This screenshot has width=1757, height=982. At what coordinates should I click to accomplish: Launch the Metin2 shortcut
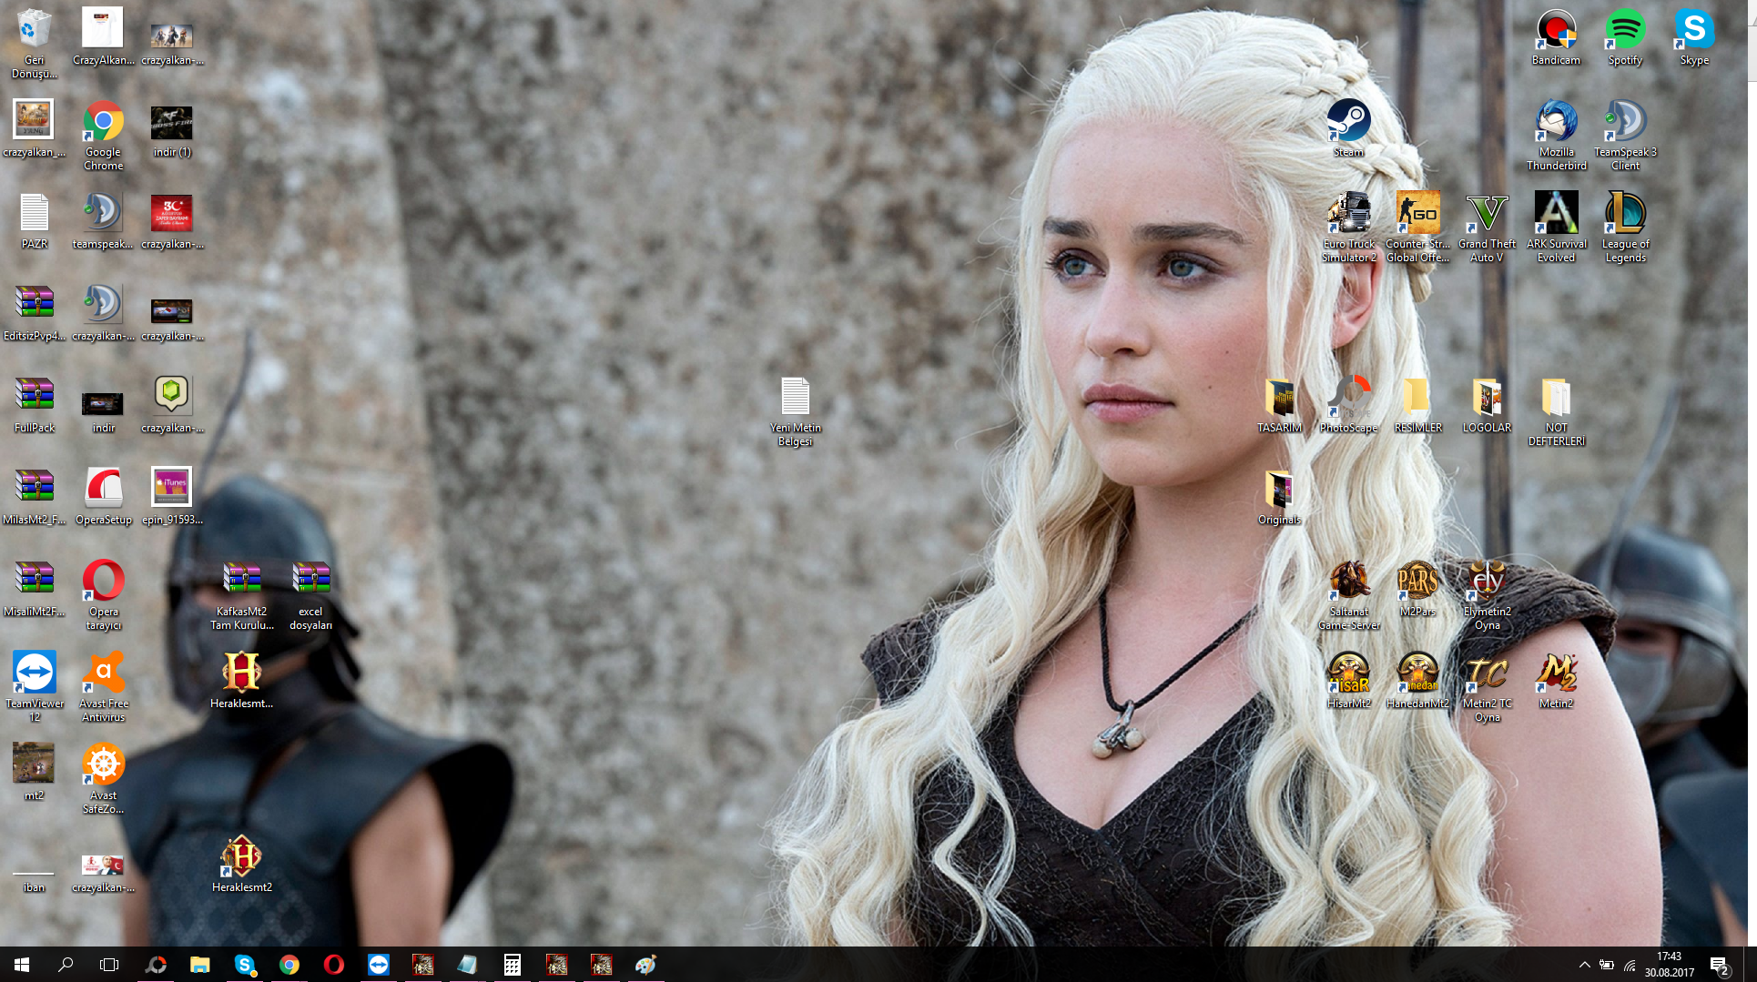tap(1556, 681)
